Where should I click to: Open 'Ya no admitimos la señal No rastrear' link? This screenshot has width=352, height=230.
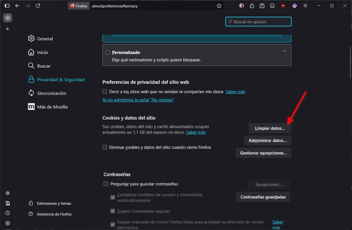(138, 100)
